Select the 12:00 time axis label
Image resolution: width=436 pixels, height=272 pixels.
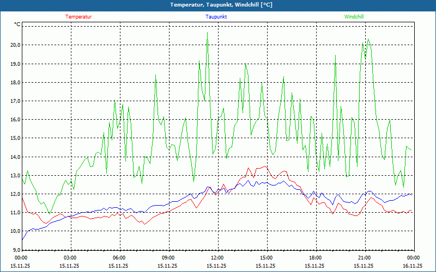pos(217,258)
